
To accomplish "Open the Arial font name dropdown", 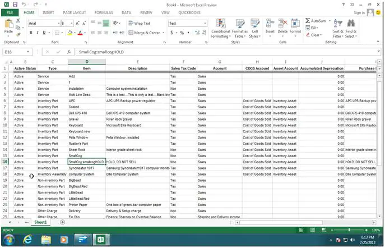I will 59,24.
